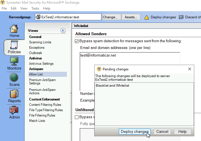Open Match Lists view
Viewport: 201px width, 141px height.
(37, 121)
